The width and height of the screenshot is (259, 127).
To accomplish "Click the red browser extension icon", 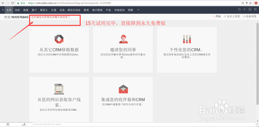I will tap(256, 3).
